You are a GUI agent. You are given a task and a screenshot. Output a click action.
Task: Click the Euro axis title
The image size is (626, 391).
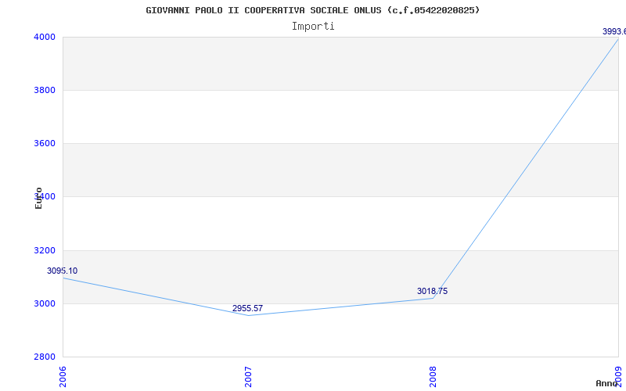(x=38, y=198)
